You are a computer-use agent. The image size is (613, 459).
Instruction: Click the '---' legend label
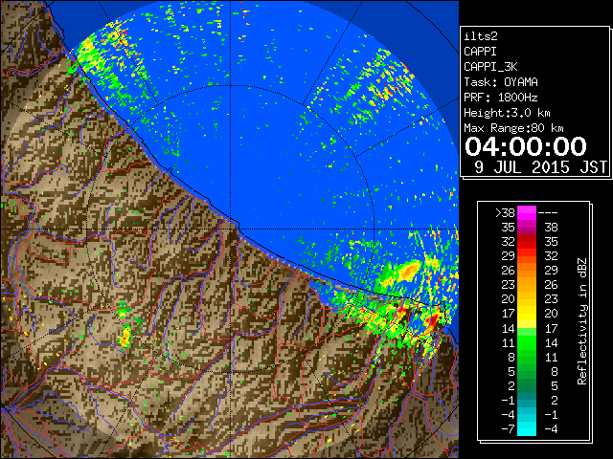point(548,213)
